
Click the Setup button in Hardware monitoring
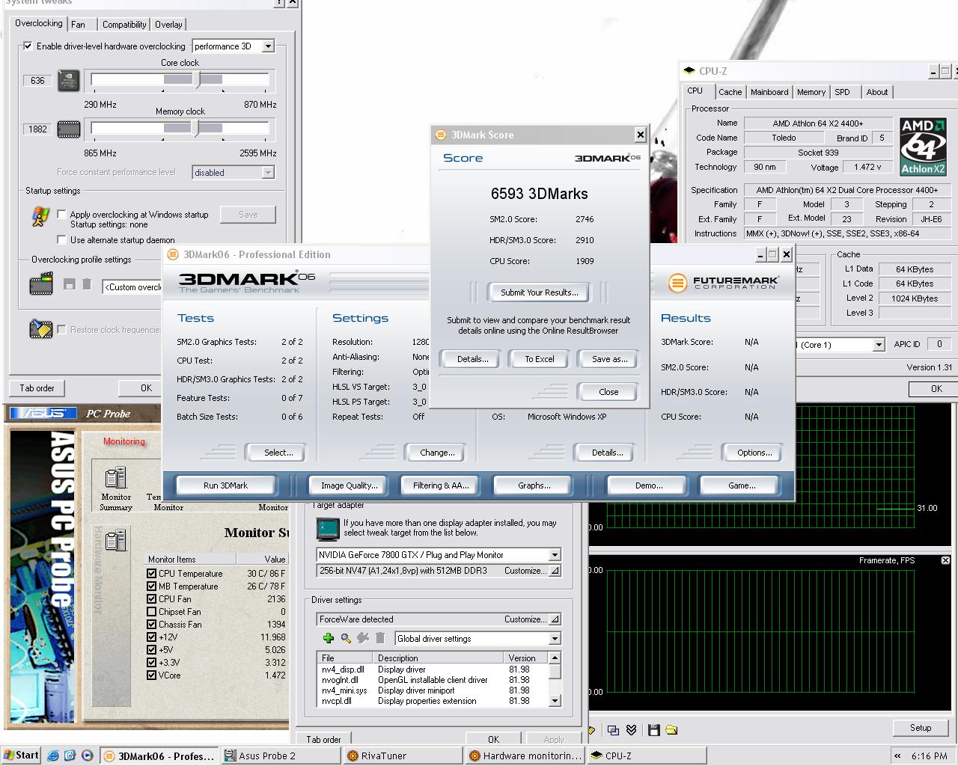(x=921, y=728)
